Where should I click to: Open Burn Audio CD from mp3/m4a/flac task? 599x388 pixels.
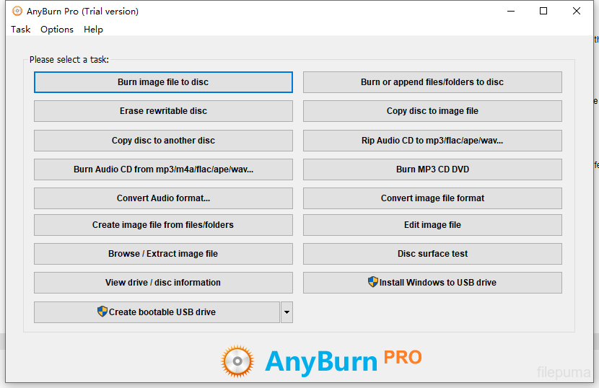coord(163,169)
